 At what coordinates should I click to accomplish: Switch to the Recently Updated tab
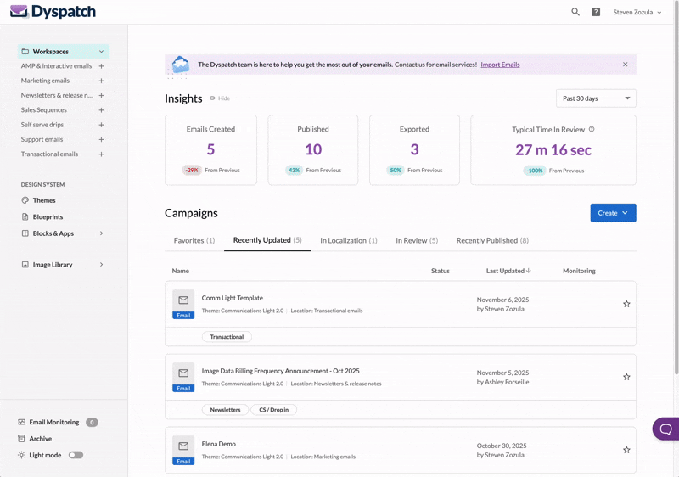[x=267, y=240]
